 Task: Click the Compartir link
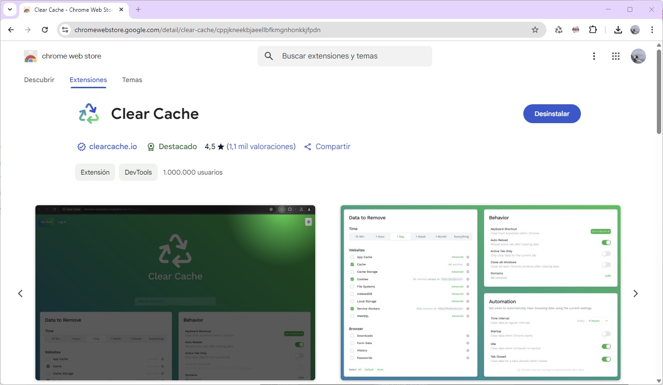333,147
